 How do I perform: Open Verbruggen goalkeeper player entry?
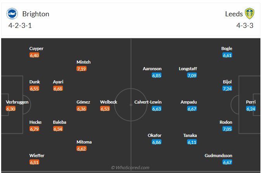pyautogui.click(x=17, y=102)
